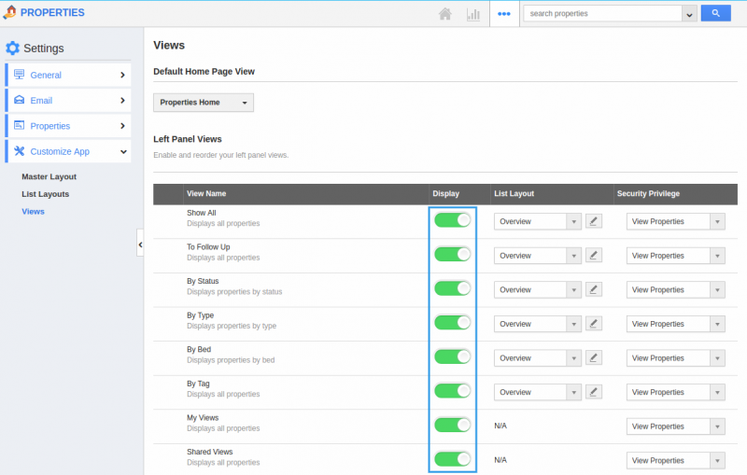Click Security Privilege column header
The image size is (747, 475).
click(x=648, y=194)
